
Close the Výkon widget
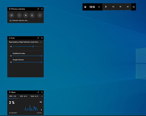pos(42,92)
